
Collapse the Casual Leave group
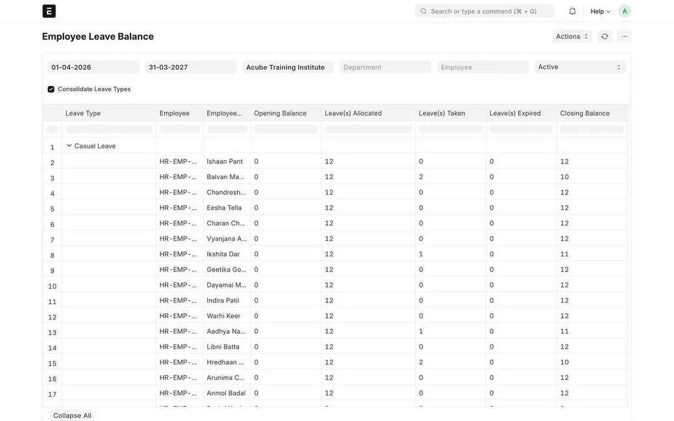[x=69, y=145]
